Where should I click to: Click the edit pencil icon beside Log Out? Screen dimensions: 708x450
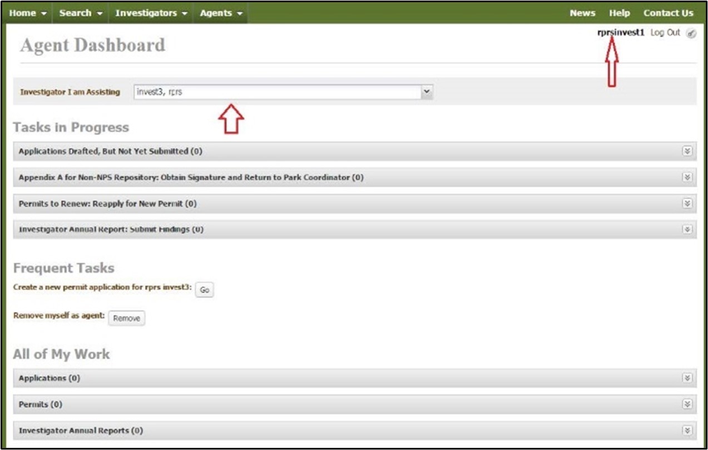(x=691, y=33)
